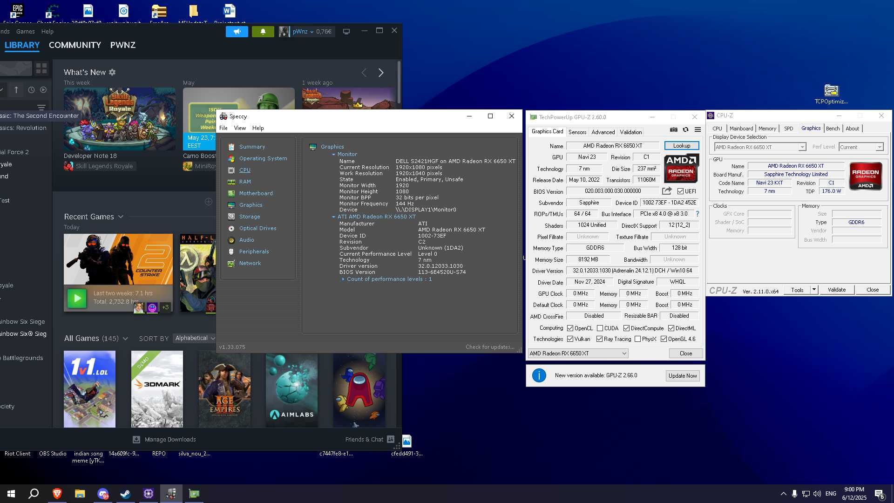Go to next What's New page arrow
Image resolution: width=894 pixels, height=503 pixels.
click(381, 73)
